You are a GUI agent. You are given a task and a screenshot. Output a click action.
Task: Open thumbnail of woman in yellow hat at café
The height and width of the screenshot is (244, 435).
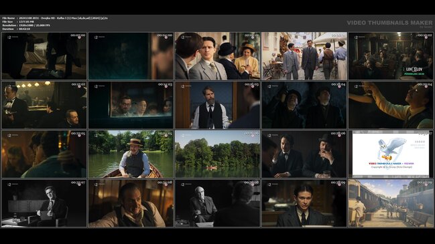[x=217, y=56]
